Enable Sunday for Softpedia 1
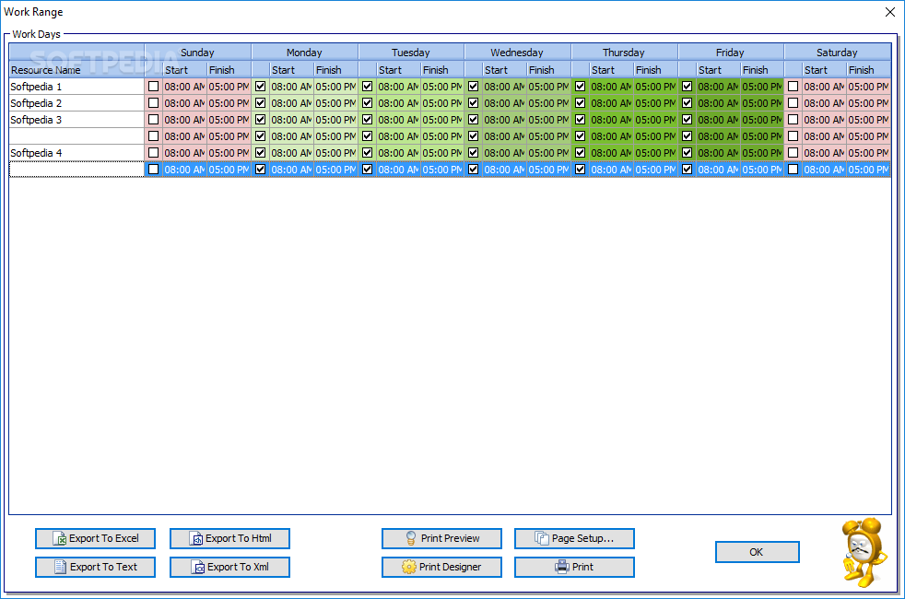The height and width of the screenshot is (599, 905). click(154, 87)
